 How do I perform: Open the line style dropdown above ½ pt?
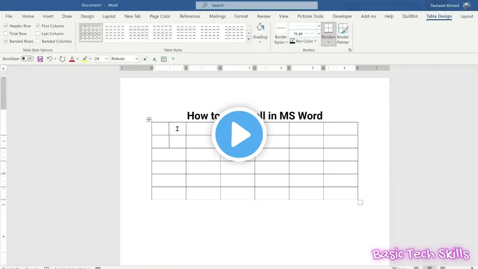tap(319, 26)
